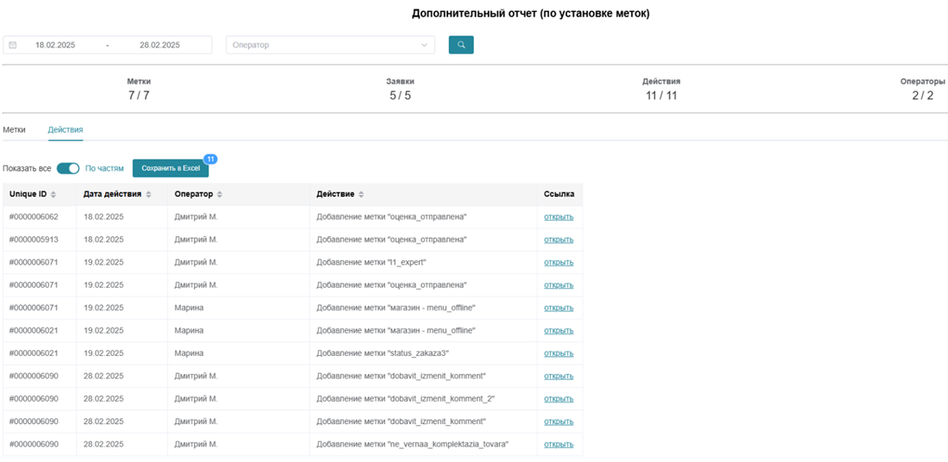This screenshot has width=948, height=462.
Task: Click start date field 18.02.2025
Action: 55,45
